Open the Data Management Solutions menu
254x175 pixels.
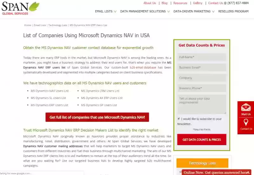click(x=143, y=11)
